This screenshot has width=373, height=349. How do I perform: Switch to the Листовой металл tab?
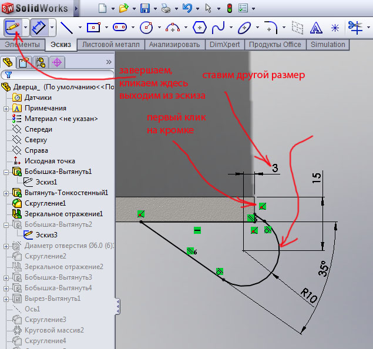pyautogui.click(x=111, y=45)
